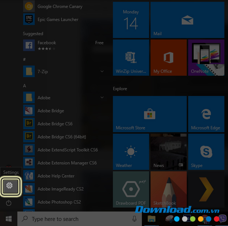Open the 7-Zip folder entry

tap(63, 71)
